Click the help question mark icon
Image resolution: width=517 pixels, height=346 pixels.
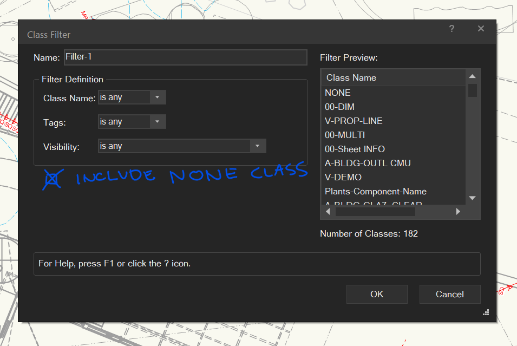[451, 29]
